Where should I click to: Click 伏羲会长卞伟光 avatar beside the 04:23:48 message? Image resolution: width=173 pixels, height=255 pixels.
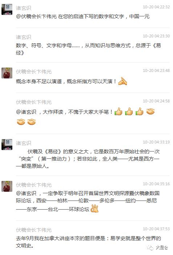(7, 73)
